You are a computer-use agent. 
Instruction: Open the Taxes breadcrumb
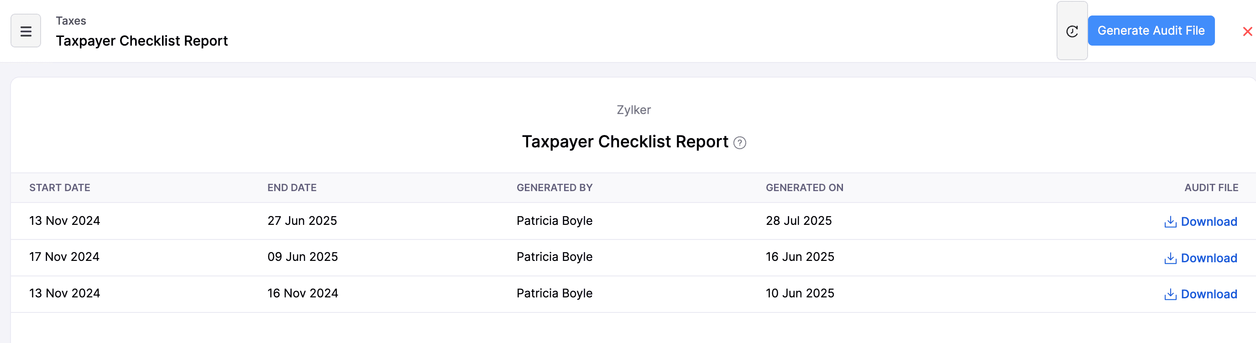click(71, 21)
